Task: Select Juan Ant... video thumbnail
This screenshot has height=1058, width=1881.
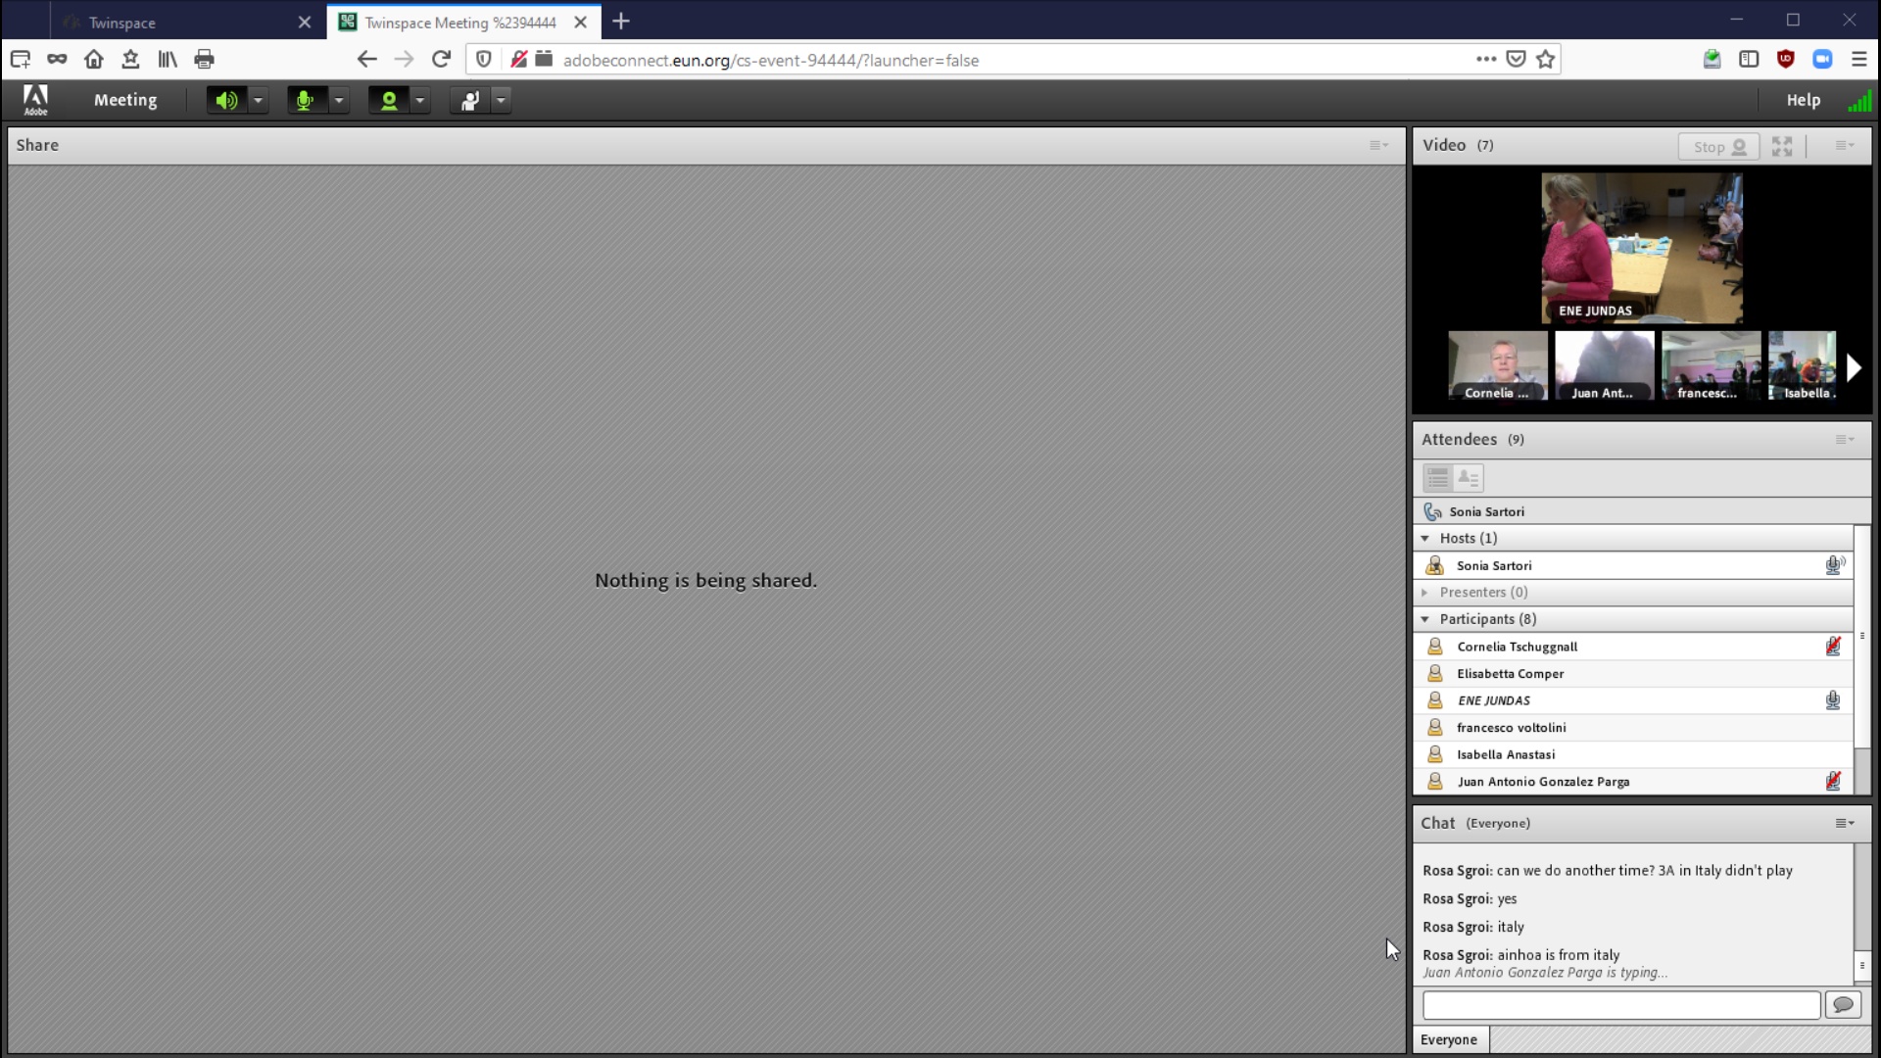Action: click(1604, 365)
